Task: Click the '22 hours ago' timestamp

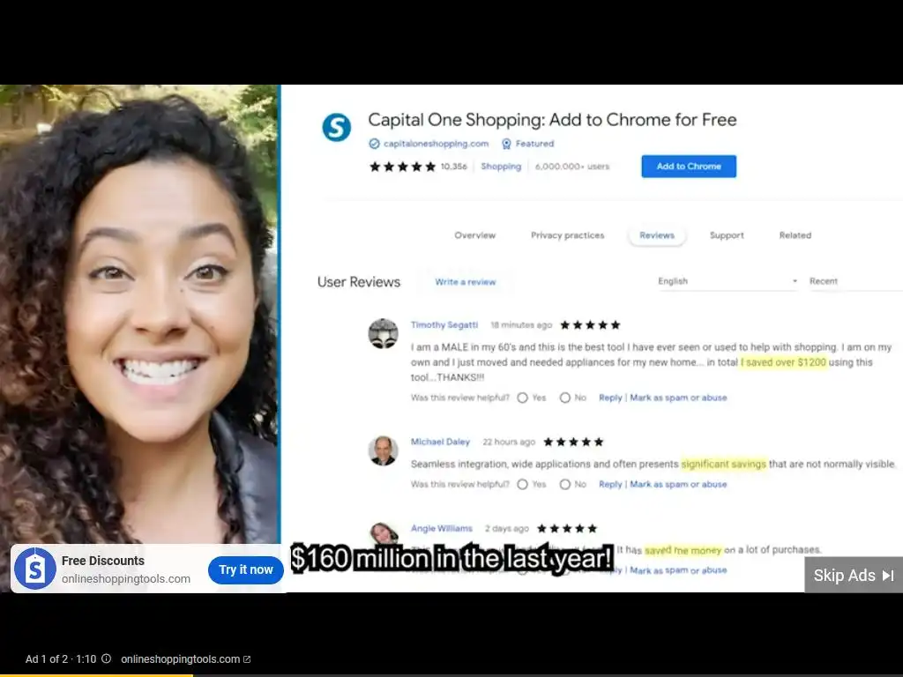Action: (x=509, y=443)
